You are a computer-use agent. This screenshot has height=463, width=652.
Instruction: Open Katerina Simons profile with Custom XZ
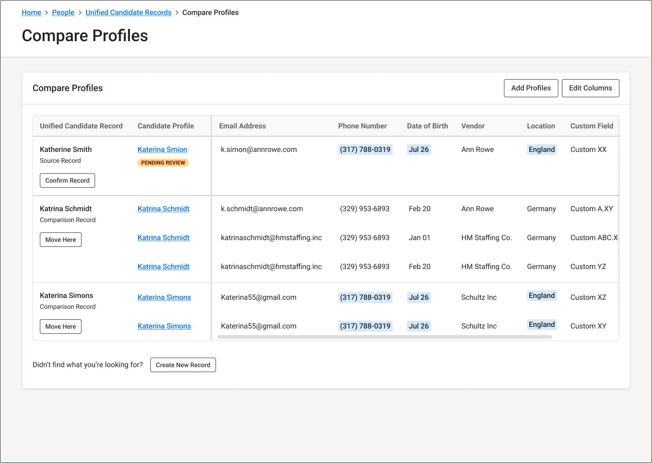pos(164,298)
